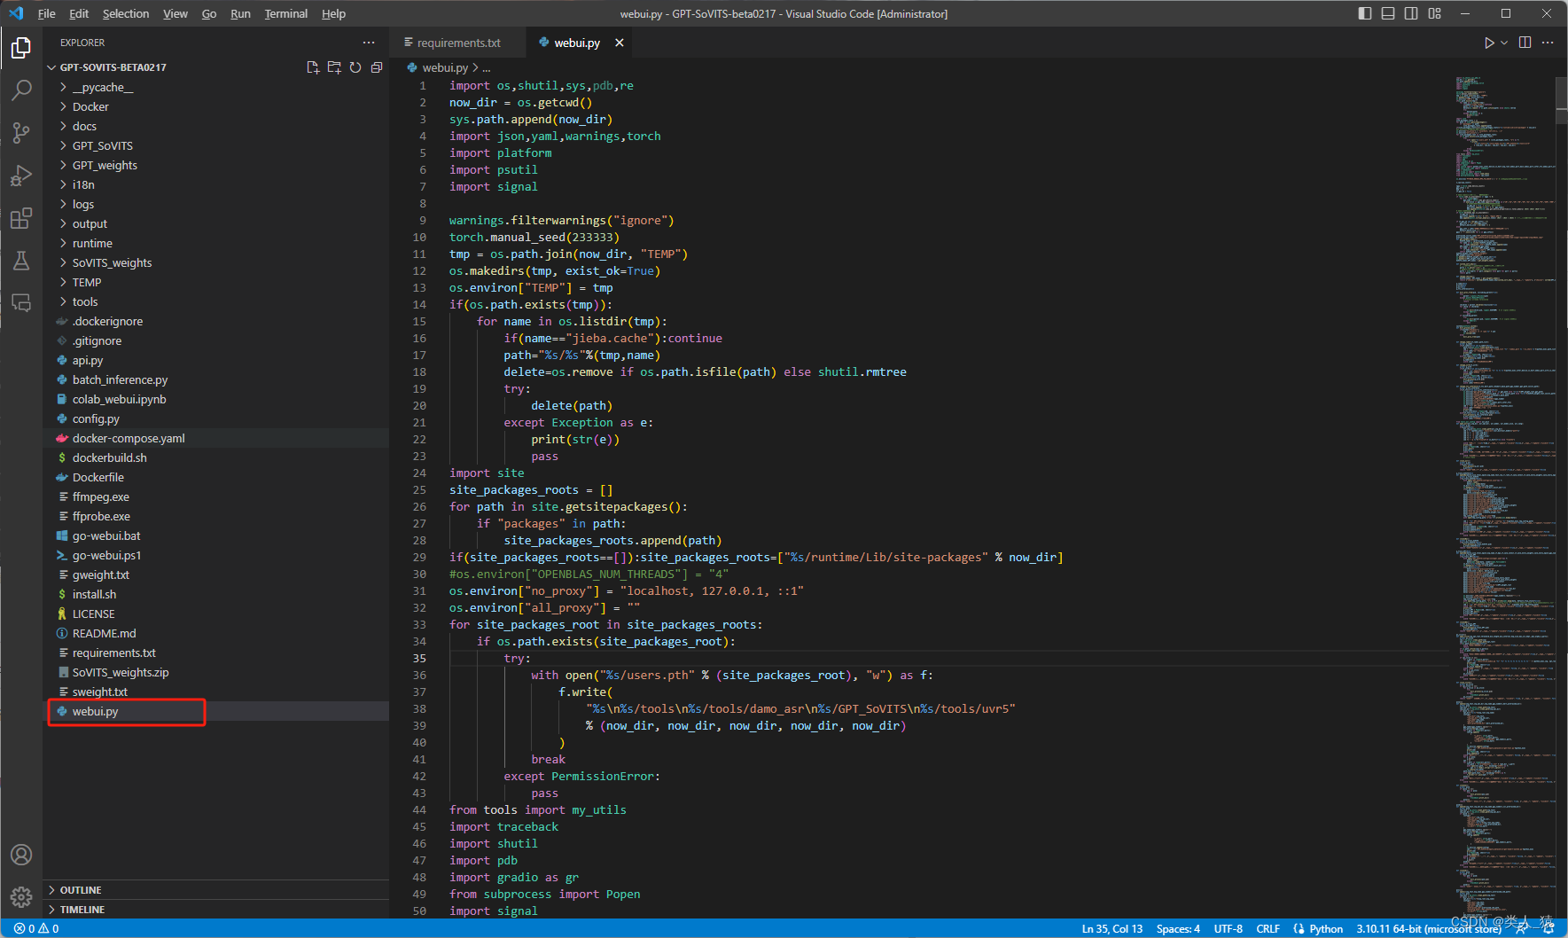This screenshot has height=938, width=1568.
Task: Open the Help menu
Action: (333, 13)
